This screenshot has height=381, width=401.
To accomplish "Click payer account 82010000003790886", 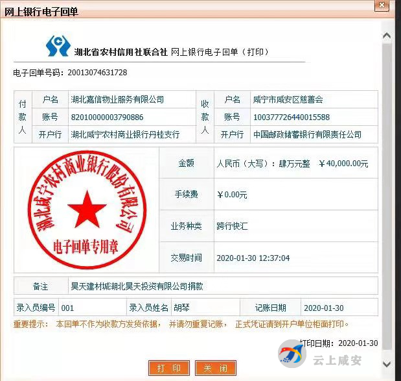I will click(x=107, y=117).
